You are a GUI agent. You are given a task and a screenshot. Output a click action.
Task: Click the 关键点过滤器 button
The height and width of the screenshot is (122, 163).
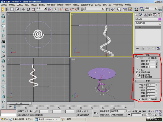pyautogui.click(x=118, y=115)
